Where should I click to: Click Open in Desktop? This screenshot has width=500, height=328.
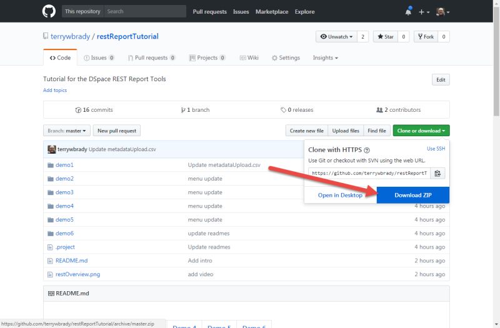tap(340, 195)
